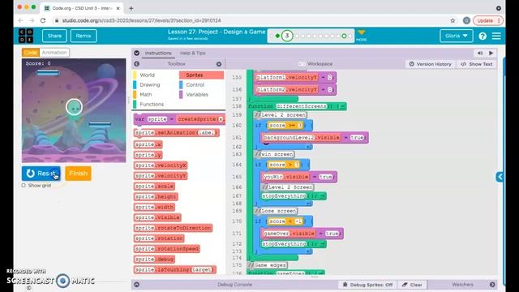The image size is (519, 292).
Task: Click the Reset game button
Action: [x=41, y=173]
